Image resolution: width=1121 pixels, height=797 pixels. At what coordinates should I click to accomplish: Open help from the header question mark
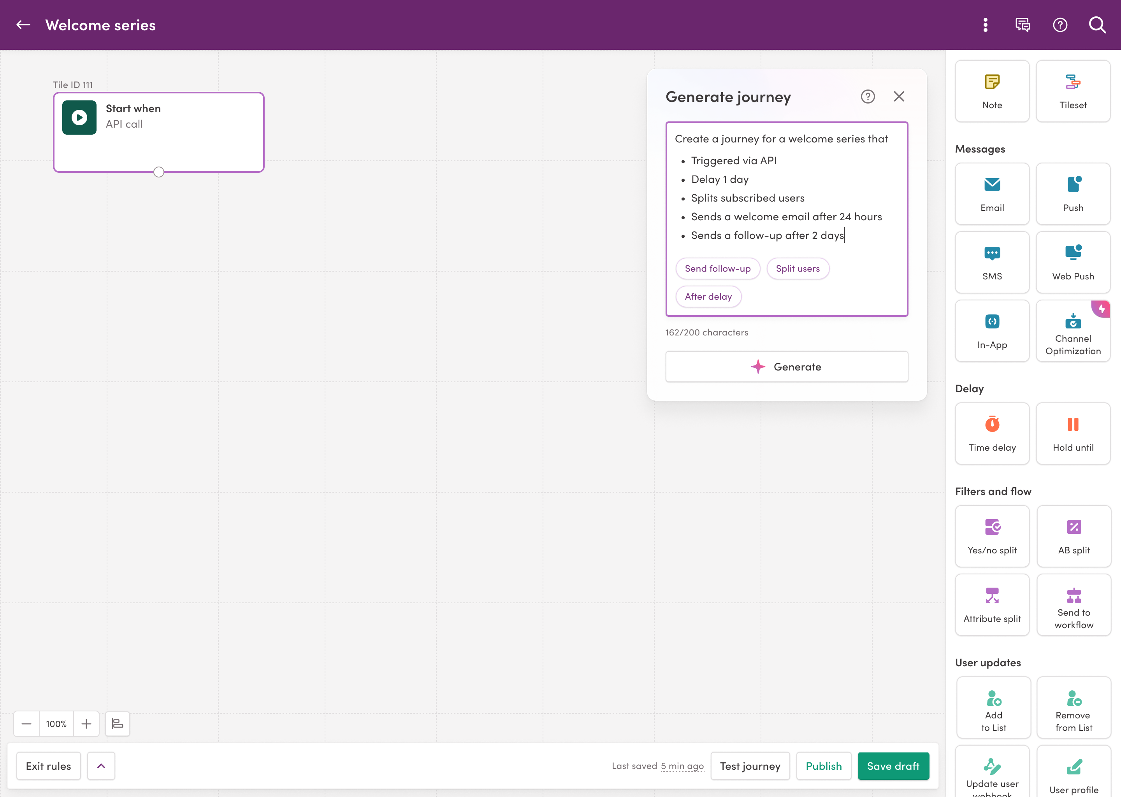coord(1060,25)
